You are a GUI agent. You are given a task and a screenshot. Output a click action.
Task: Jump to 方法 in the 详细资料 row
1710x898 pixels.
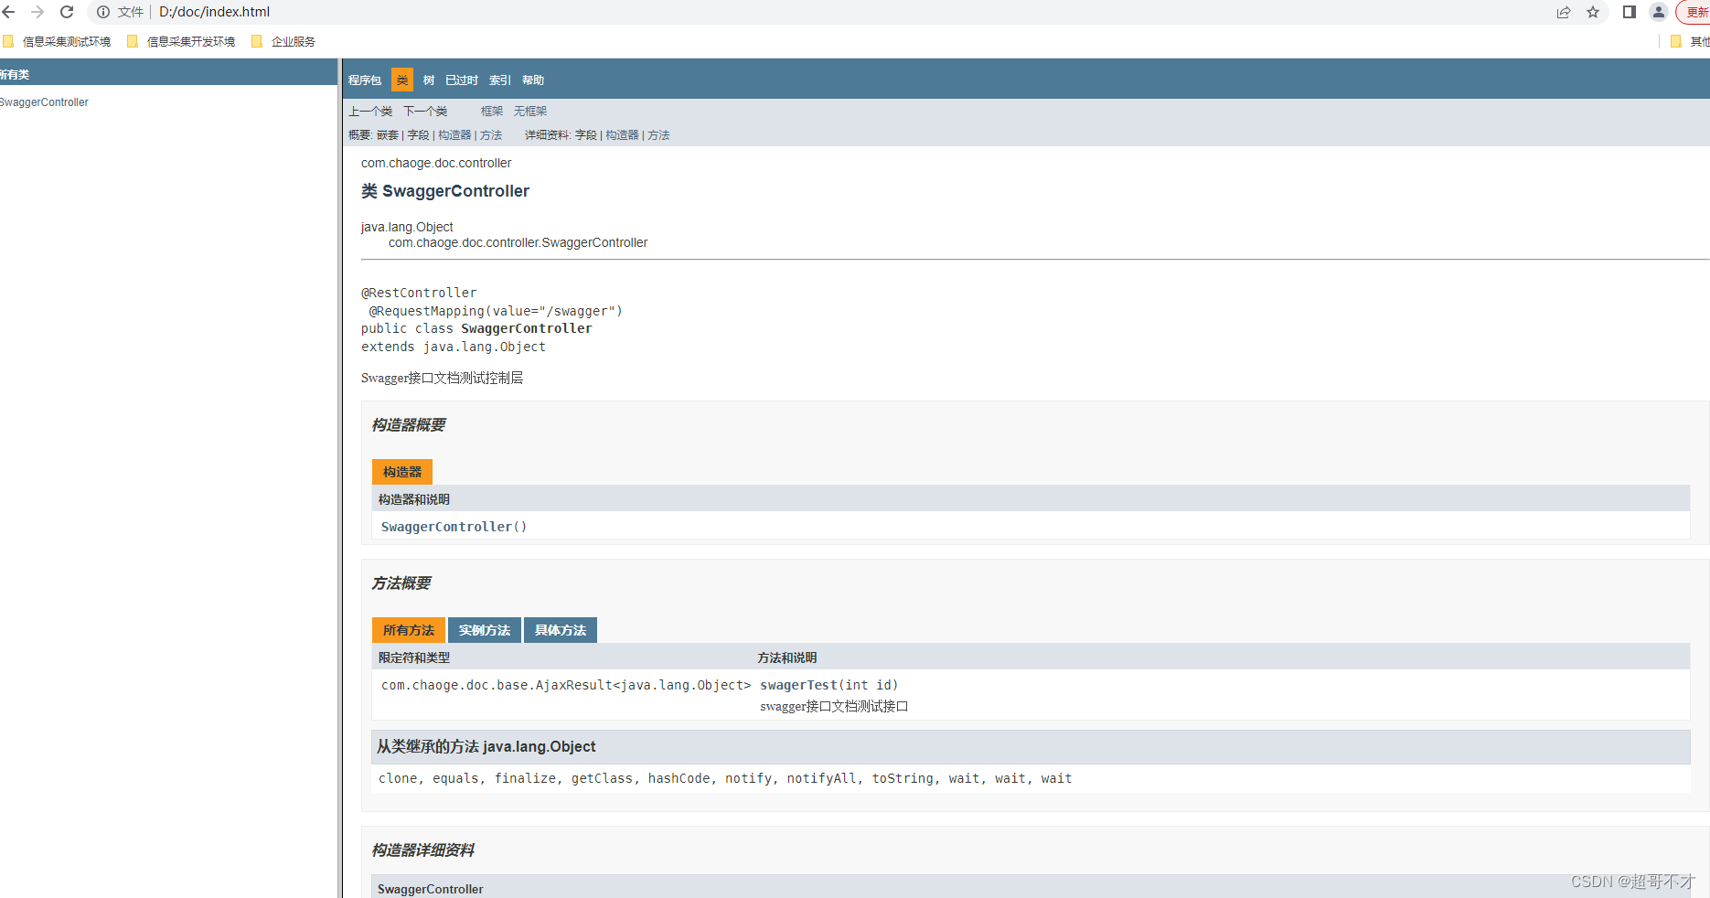(x=658, y=135)
